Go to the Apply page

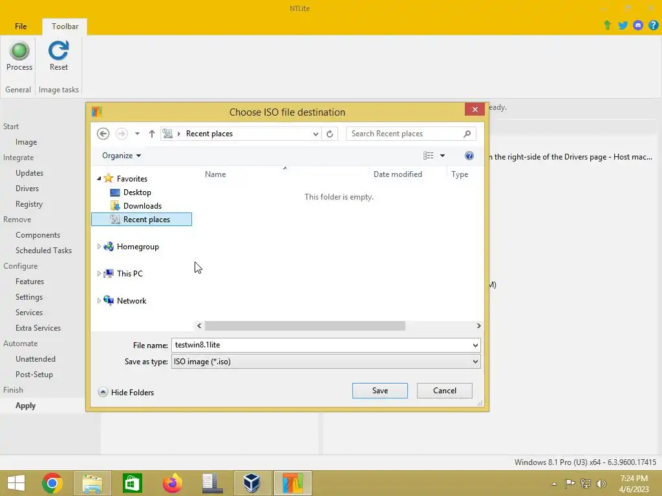pos(25,406)
